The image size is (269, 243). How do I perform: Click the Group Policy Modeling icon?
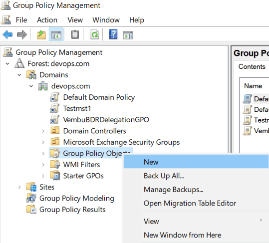(31, 198)
